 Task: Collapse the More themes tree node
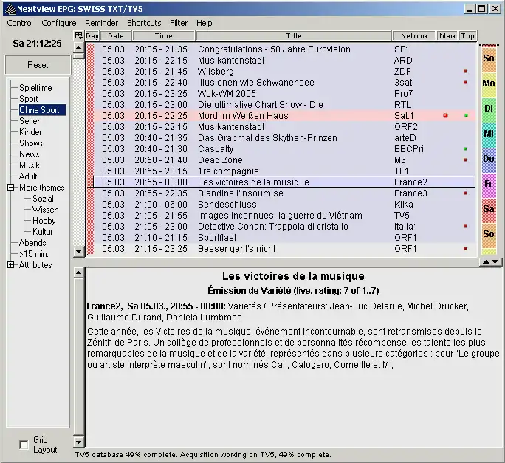[10, 188]
